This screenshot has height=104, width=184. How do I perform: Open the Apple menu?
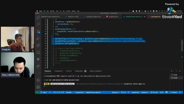(37, 11)
